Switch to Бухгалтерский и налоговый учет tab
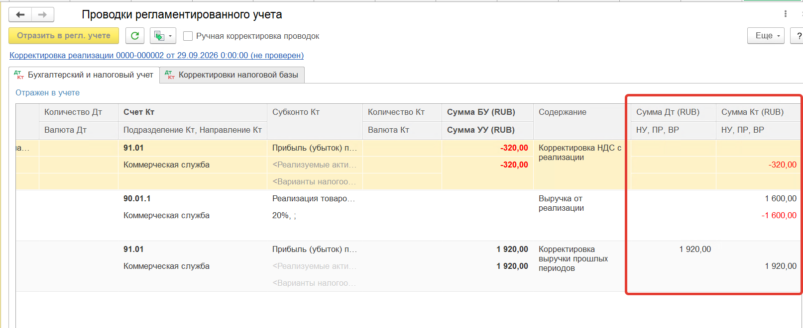This screenshot has height=328, width=803. point(84,75)
